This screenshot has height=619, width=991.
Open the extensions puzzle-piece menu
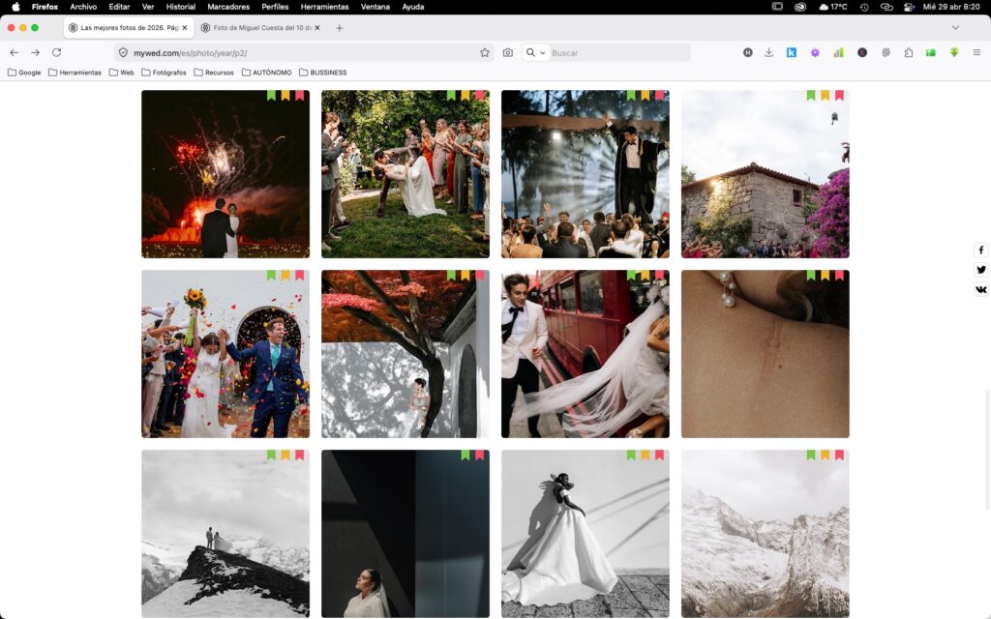[908, 52]
